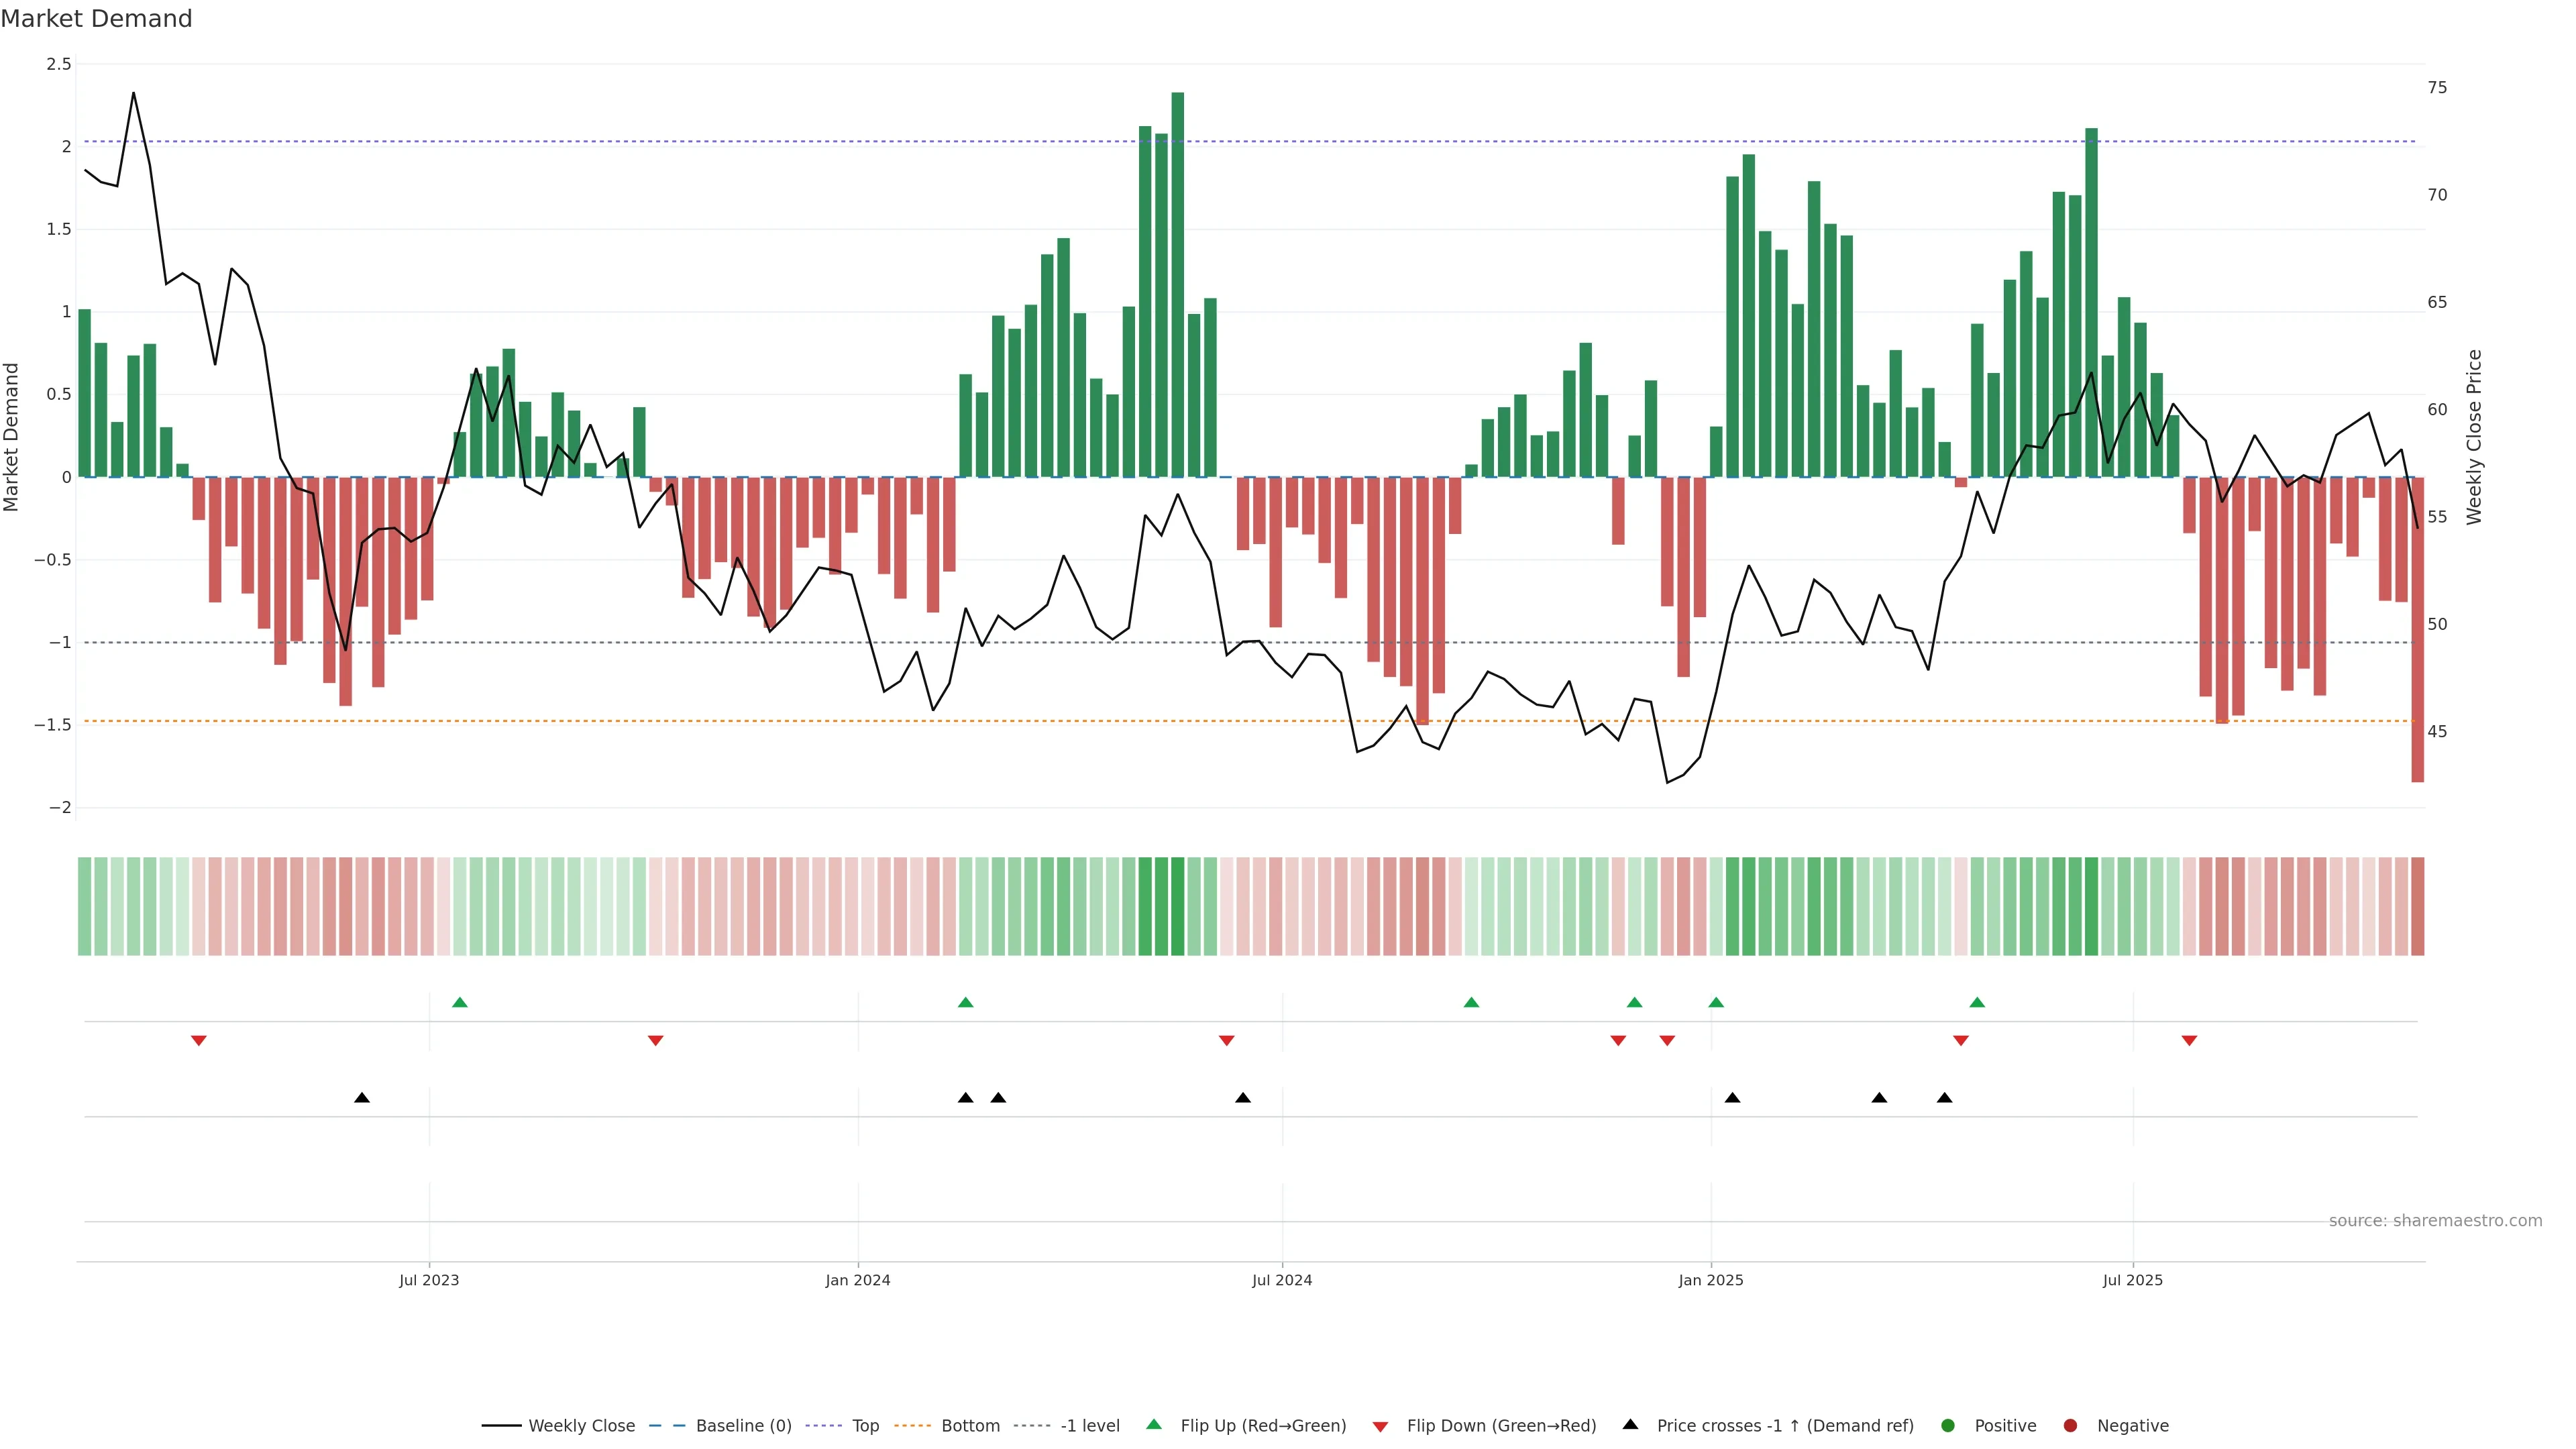Click the Market Demand chart title

click(x=96, y=18)
